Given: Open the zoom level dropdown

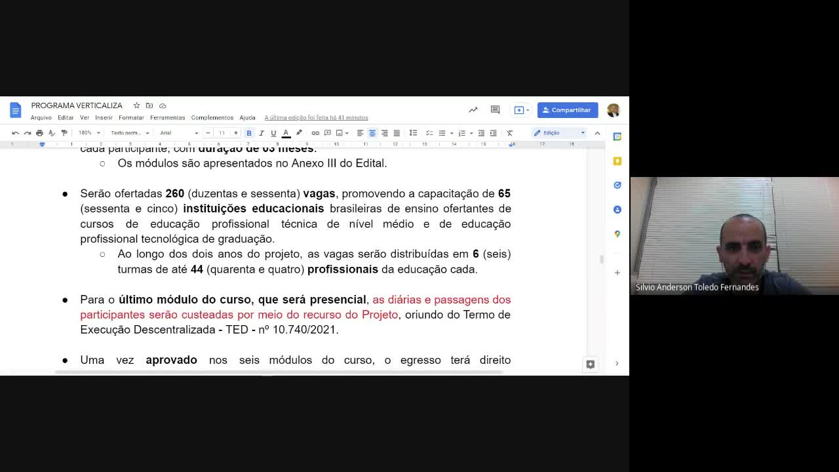Looking at the screenshot, I should 89,133.
